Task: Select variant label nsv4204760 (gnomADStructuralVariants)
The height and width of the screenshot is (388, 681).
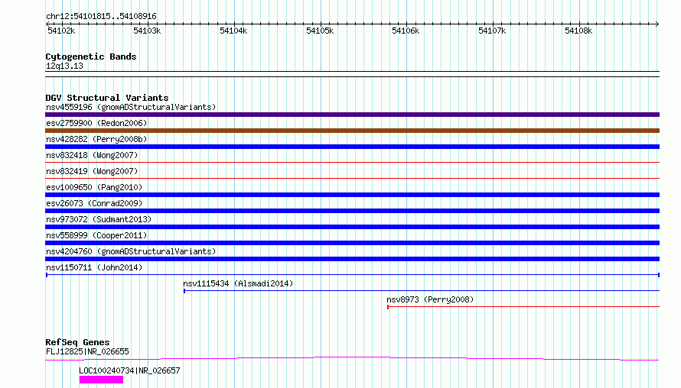Action: [131, 251]
